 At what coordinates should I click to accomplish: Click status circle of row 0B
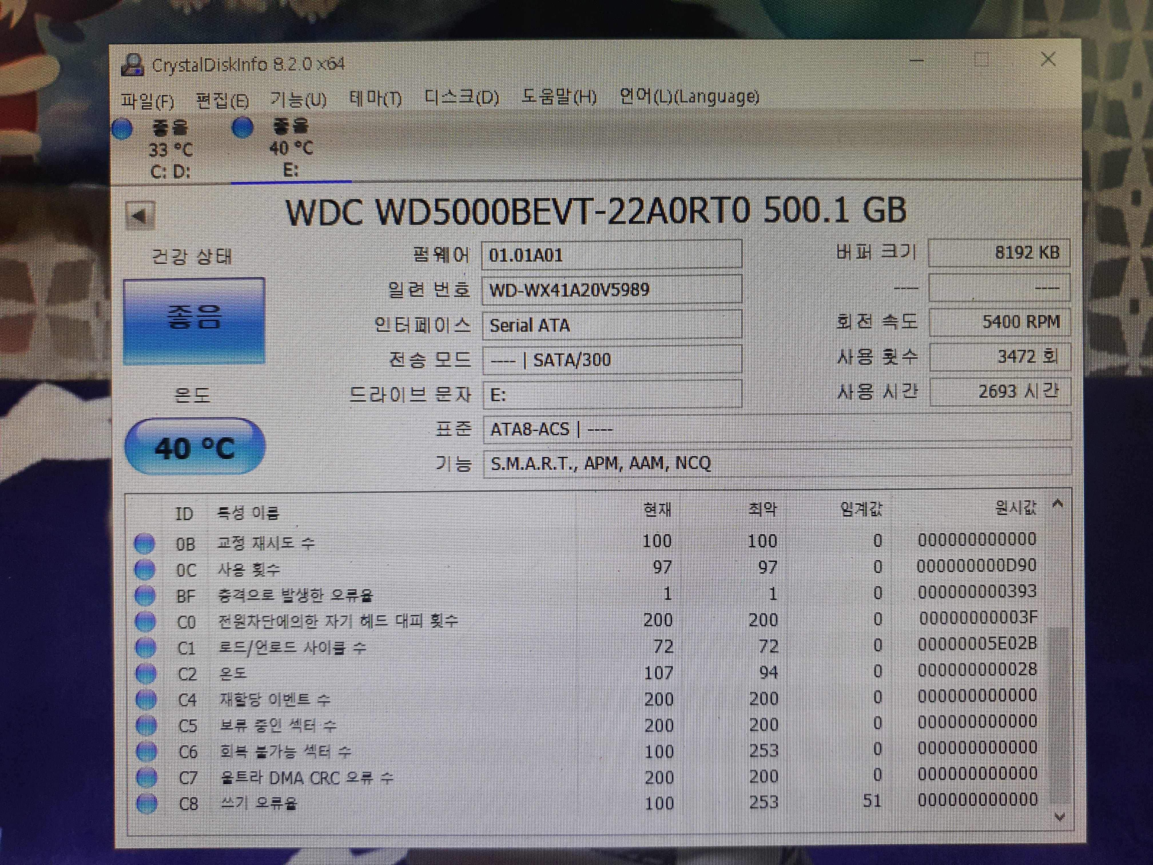coord(145,543)
